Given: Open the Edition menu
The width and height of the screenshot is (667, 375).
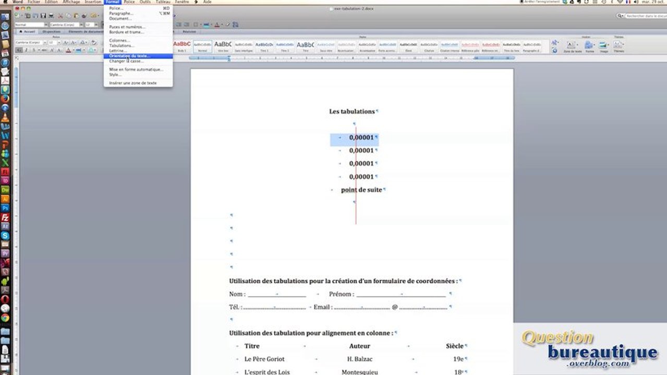Looking at the screenshot, I should coord(51,2).
